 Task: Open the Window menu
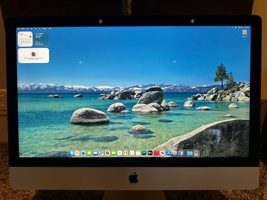click(x=44, y=28)
